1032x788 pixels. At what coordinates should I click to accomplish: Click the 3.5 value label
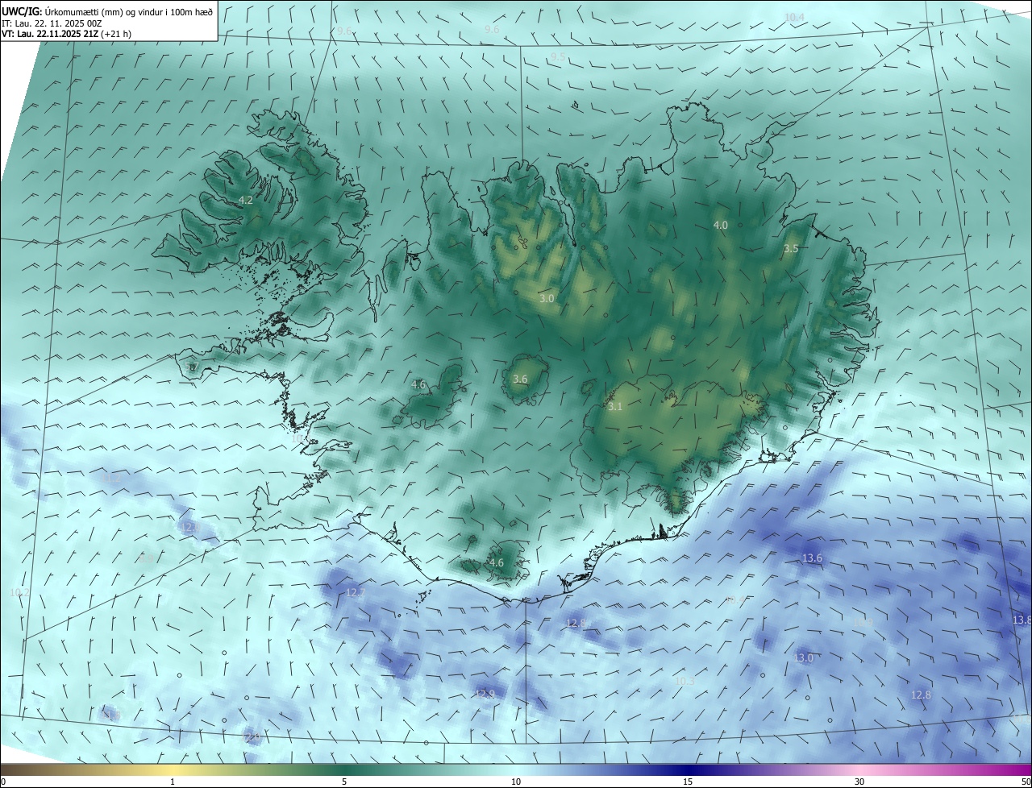point(791,248)
